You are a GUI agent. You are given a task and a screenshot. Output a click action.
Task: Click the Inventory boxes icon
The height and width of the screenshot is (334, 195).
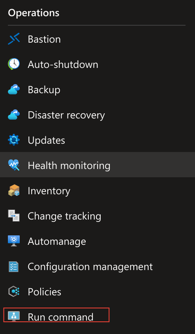(14, 190)
